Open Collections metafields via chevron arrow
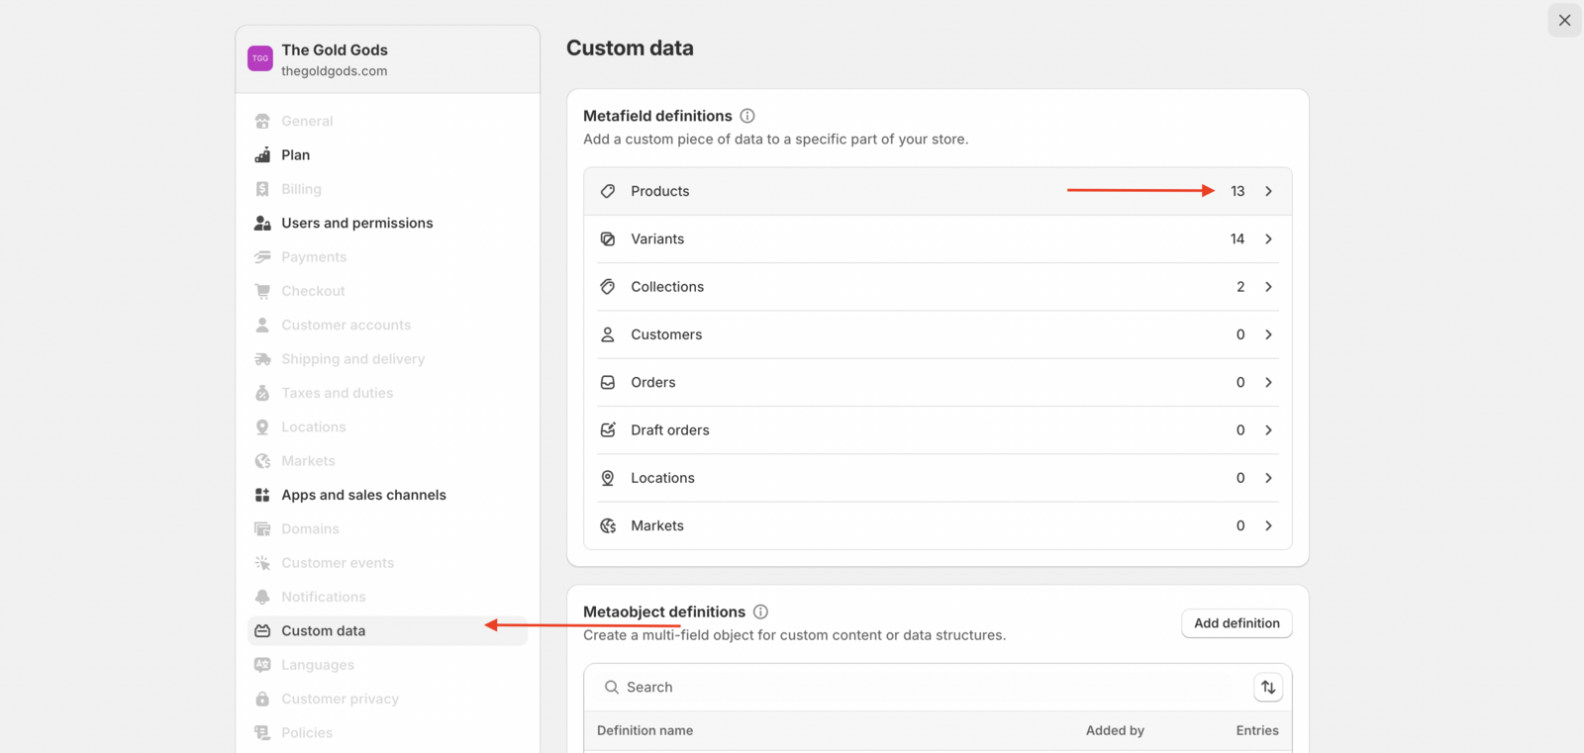 tap(1268, 287)
